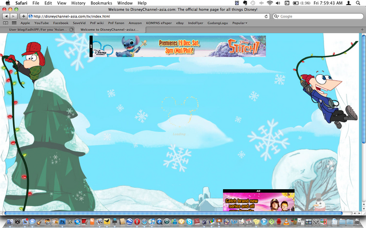
Task: Click the vertical scrollbar thumb
Action: tap(364, 89)
